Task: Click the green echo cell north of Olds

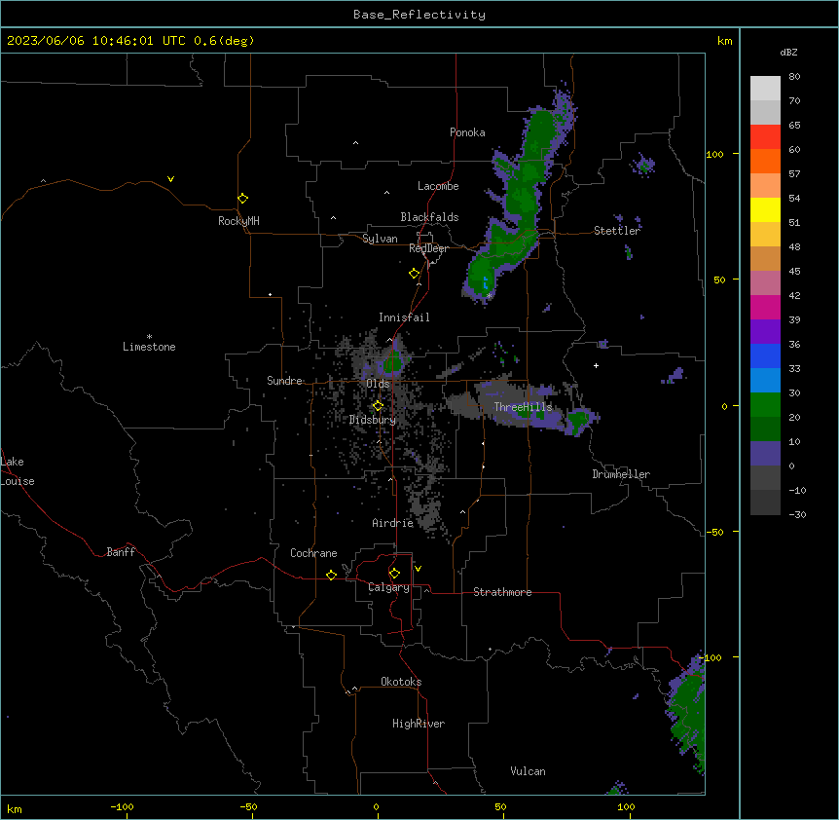Action: [393, 362]
